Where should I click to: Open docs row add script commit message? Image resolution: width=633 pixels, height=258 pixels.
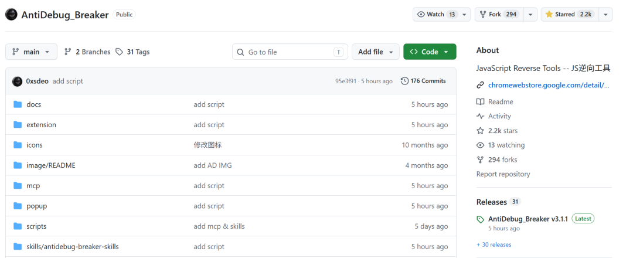(209, 104)
